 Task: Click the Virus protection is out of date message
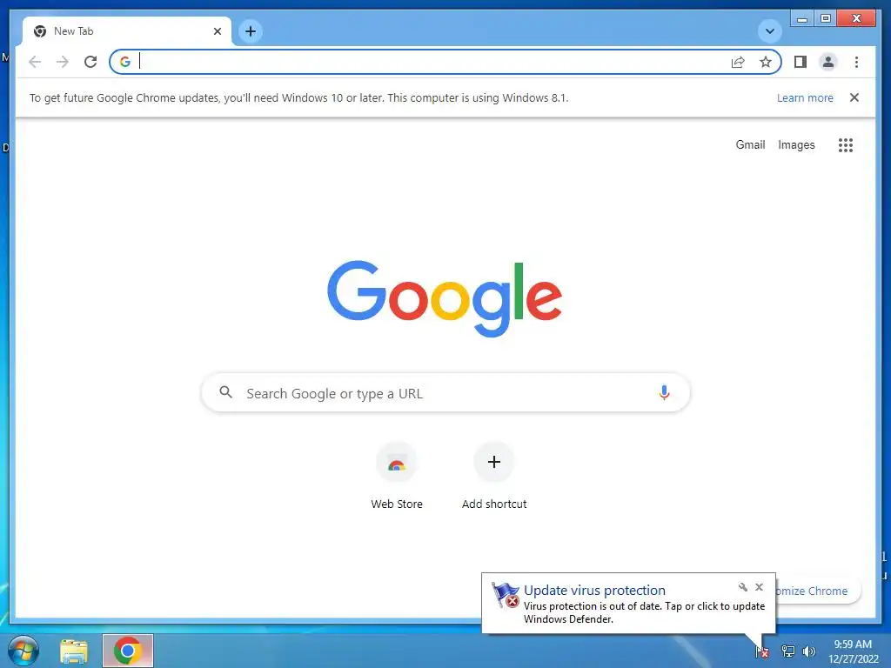644,612
